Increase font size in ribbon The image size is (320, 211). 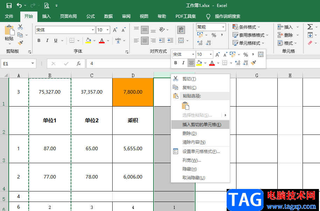tap(115, 30)
